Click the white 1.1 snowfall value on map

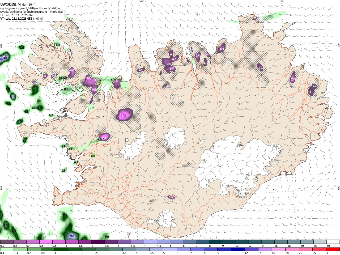pos(124,116)
